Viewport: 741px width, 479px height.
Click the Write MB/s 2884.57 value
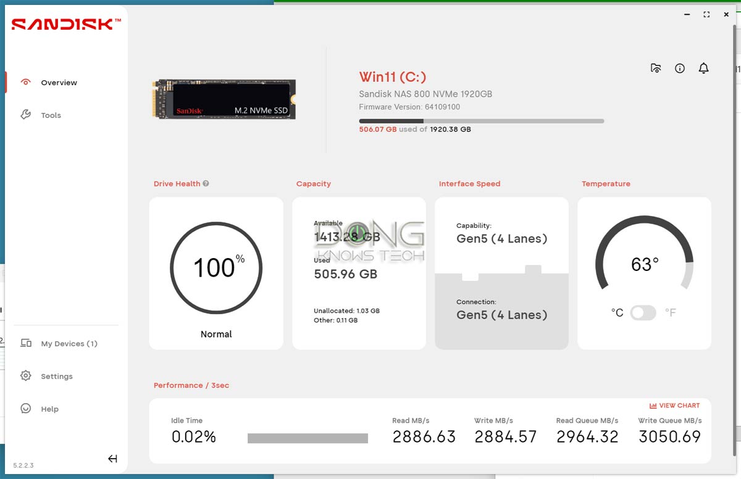tap(505, 437)
